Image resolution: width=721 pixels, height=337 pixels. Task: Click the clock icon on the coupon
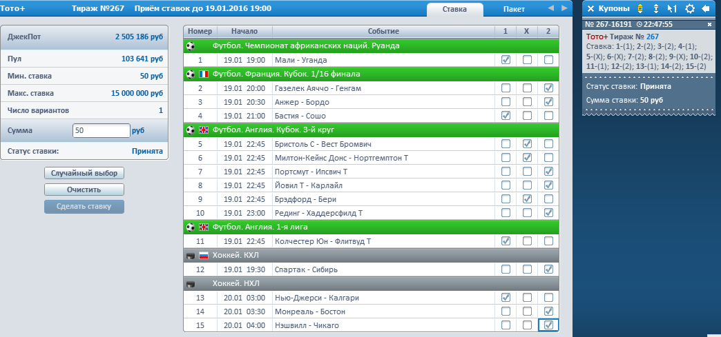[640, 24]
